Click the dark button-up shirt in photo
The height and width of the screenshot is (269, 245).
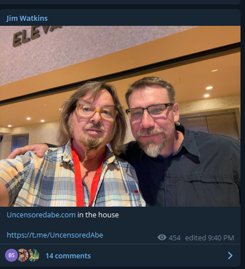(x=187, y=168)
